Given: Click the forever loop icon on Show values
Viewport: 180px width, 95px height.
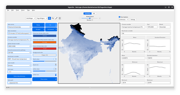Looking at the screenshot, I should 56,79.
